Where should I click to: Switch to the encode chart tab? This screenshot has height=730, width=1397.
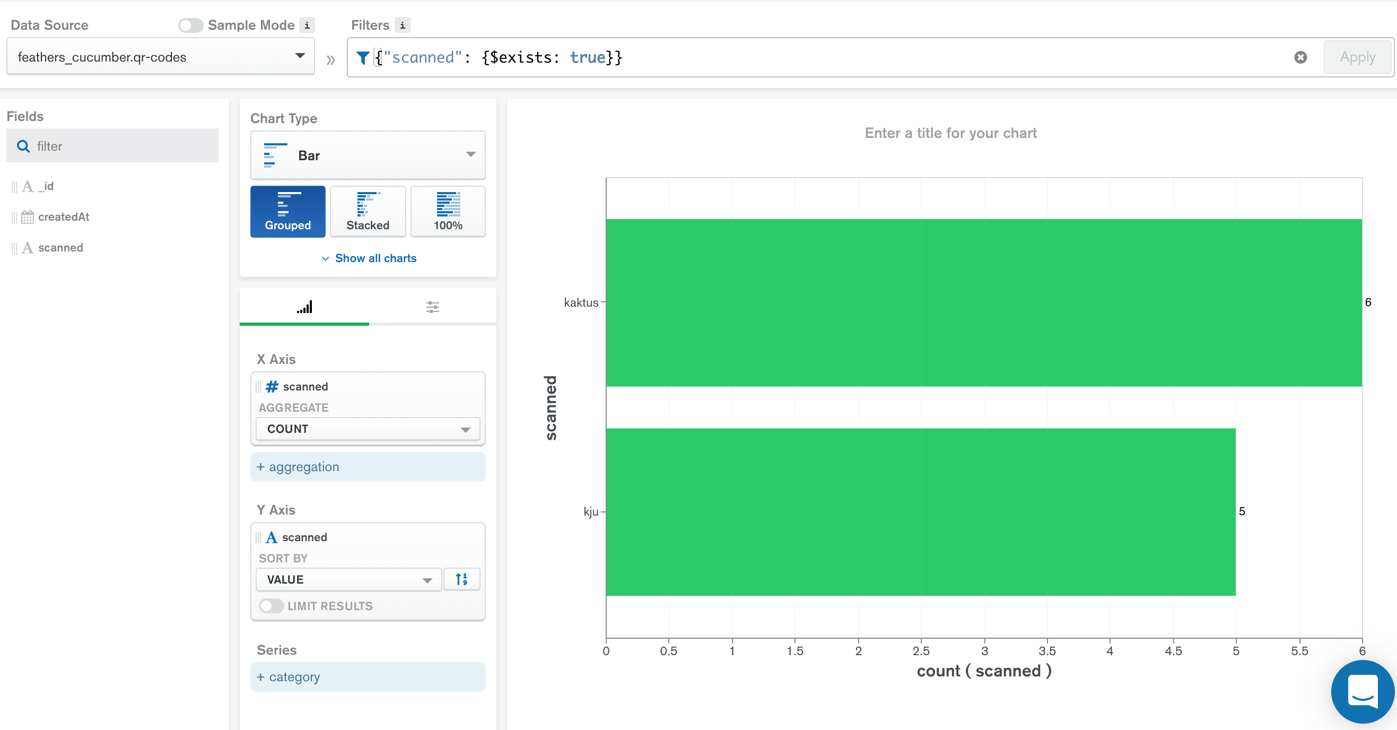[x=304, y=307]
